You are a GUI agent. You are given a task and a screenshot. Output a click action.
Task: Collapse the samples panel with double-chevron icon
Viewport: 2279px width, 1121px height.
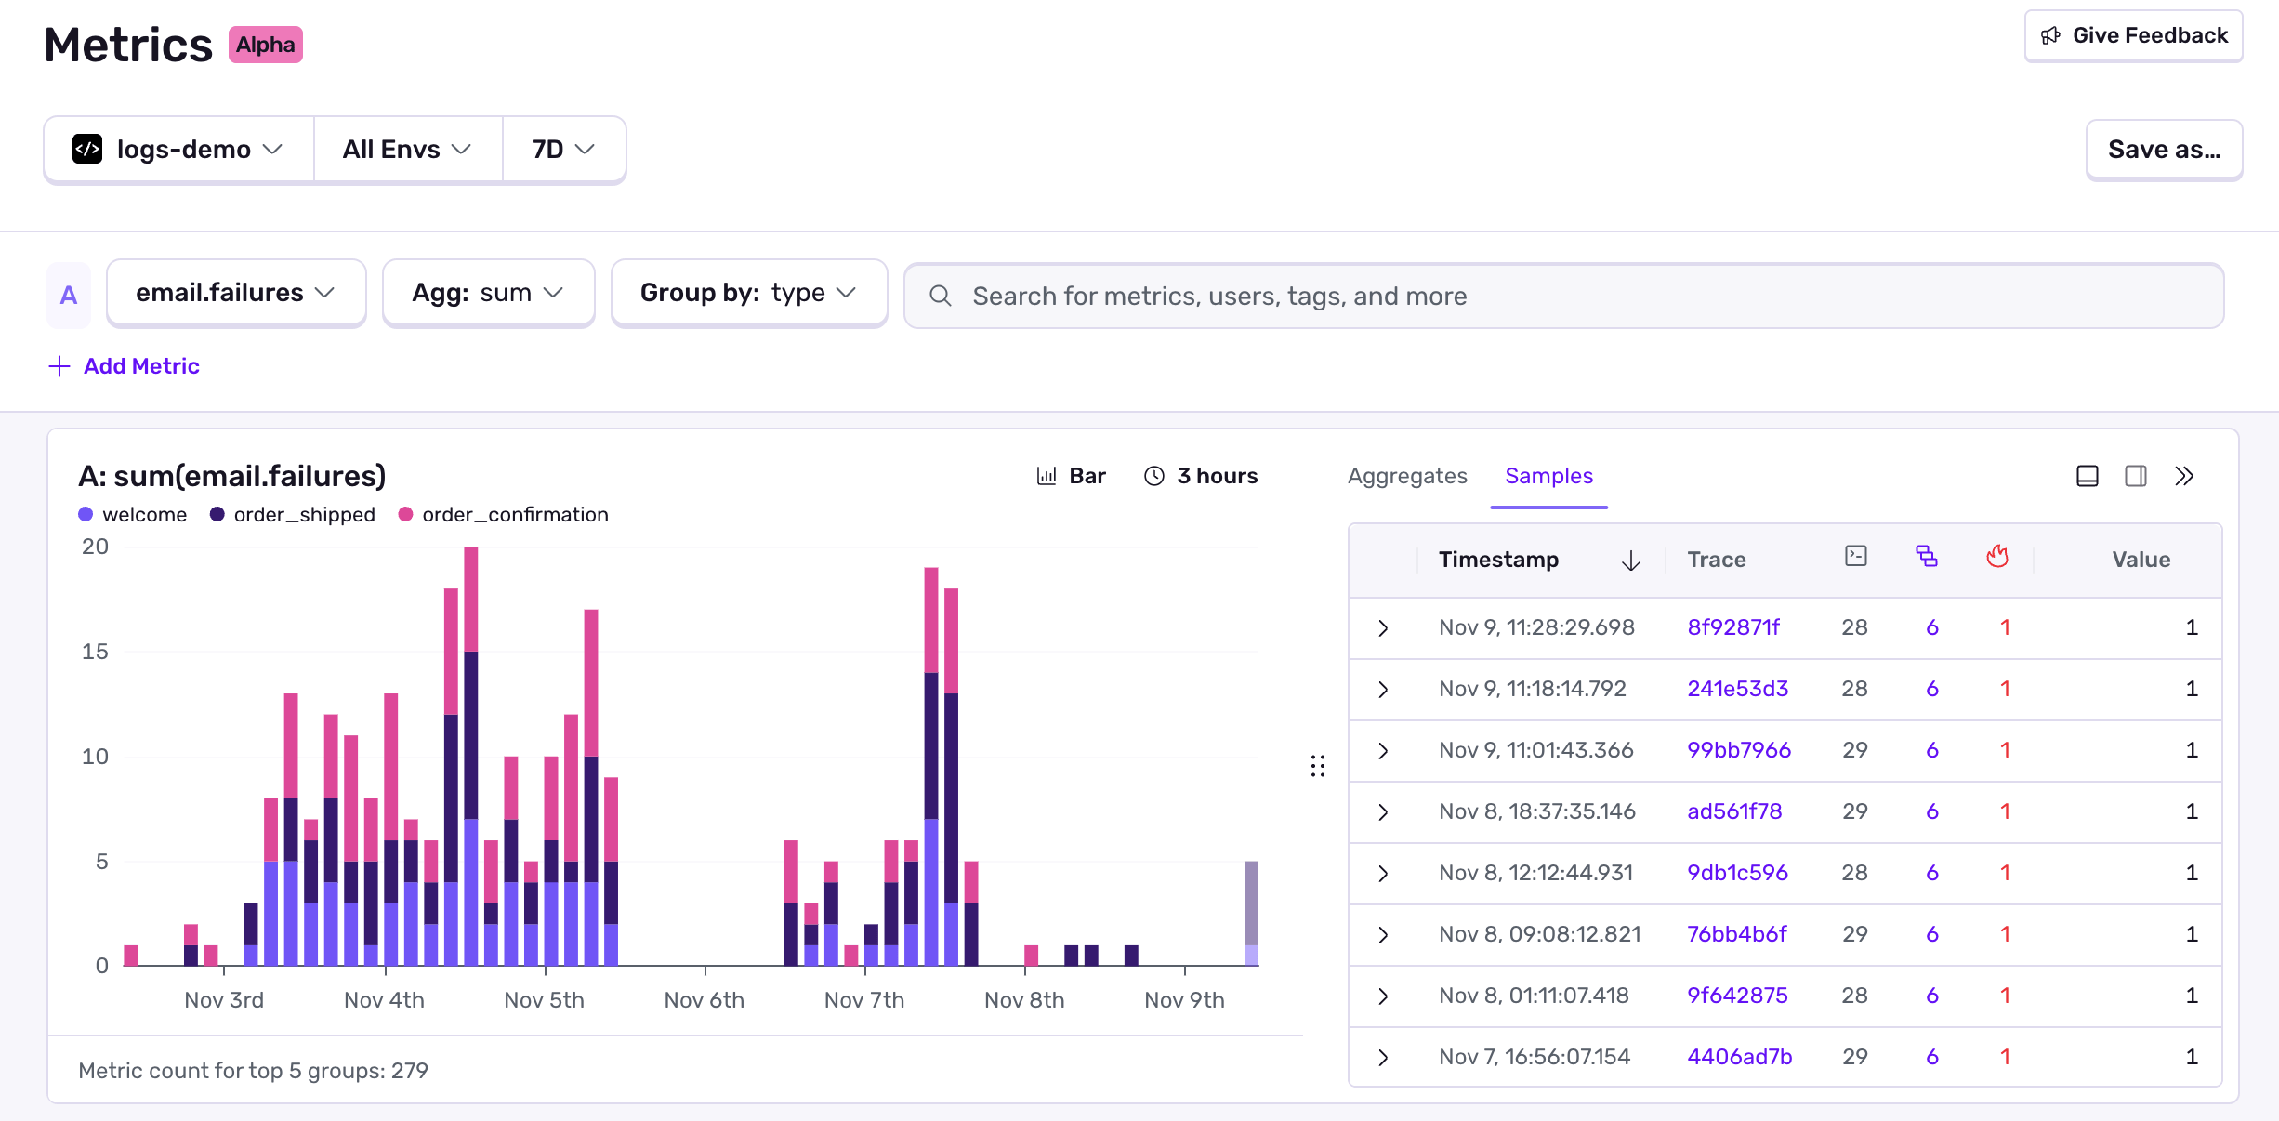click(x=2184, y=475)
